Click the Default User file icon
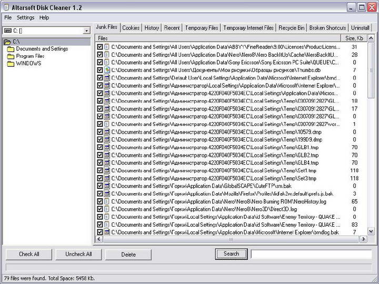This screenshot has height=284, width=379. (x=107, y=78)
